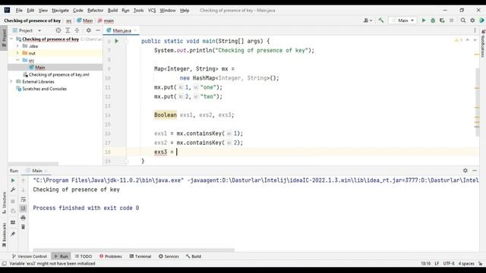Click the gutter run arrow beside main method
The image size is (486, 273).
116,41
